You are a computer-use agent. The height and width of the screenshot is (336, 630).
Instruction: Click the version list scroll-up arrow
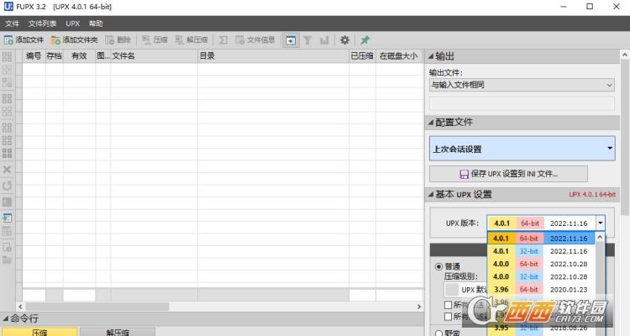click(x=600, y=237)
